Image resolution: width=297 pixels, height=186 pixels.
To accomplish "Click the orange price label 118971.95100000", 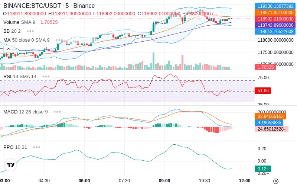I will pos(275,13).
